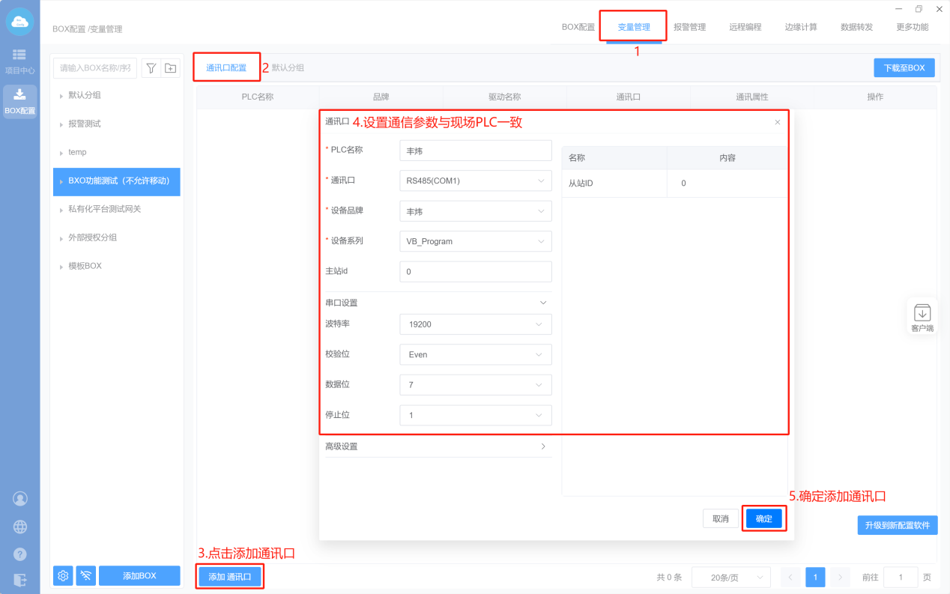The width and height of the screenshot is (950, 594).
Task: Open the 项目中心 sidebar icon
Action: [x=19, y=61]
